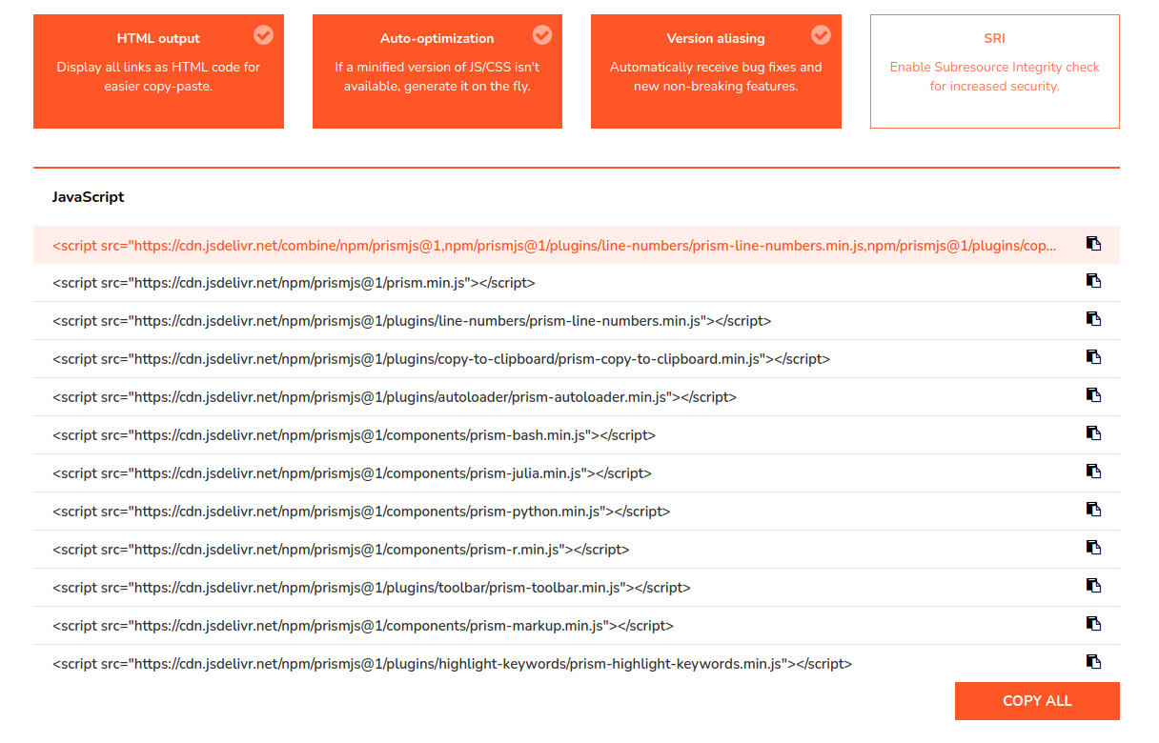Select the prism-r.min.js script text

(341, 550)
